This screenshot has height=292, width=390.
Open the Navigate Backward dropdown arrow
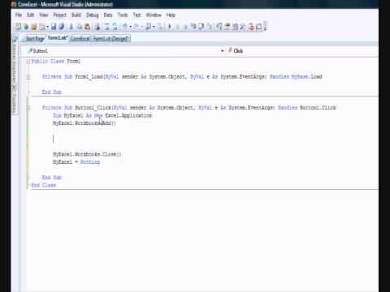pyautogui.click(x=154, y=27)
